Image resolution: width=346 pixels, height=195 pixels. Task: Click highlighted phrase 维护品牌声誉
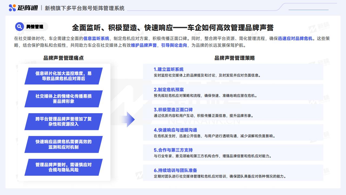pos(144,45)
